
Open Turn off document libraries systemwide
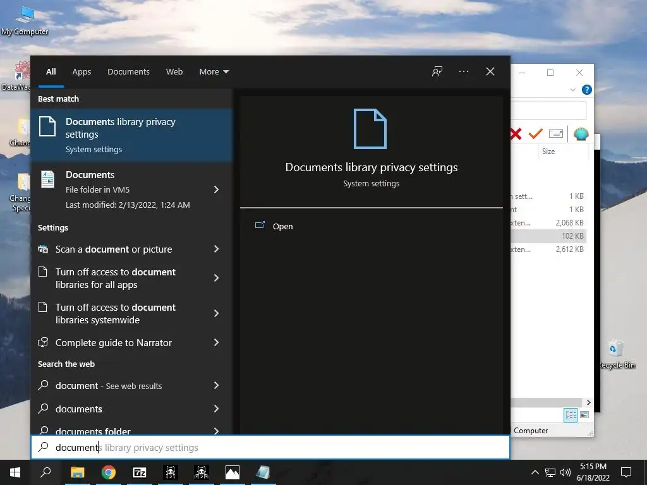[x=116, y=313]
